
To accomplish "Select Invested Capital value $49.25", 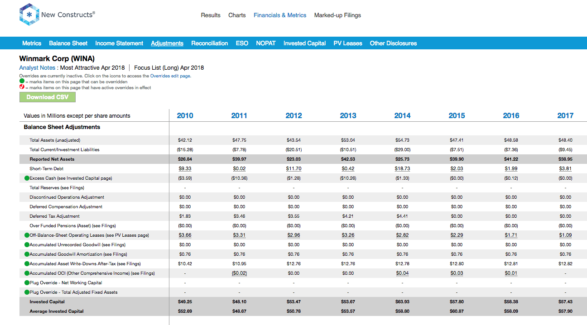I will click(185, 302).
